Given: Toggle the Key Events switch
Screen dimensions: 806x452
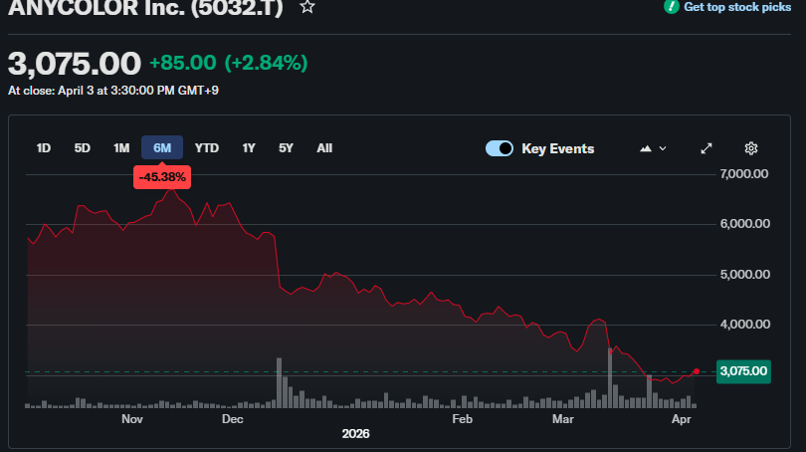Looking at the screenshot, I should pos(500,148).
